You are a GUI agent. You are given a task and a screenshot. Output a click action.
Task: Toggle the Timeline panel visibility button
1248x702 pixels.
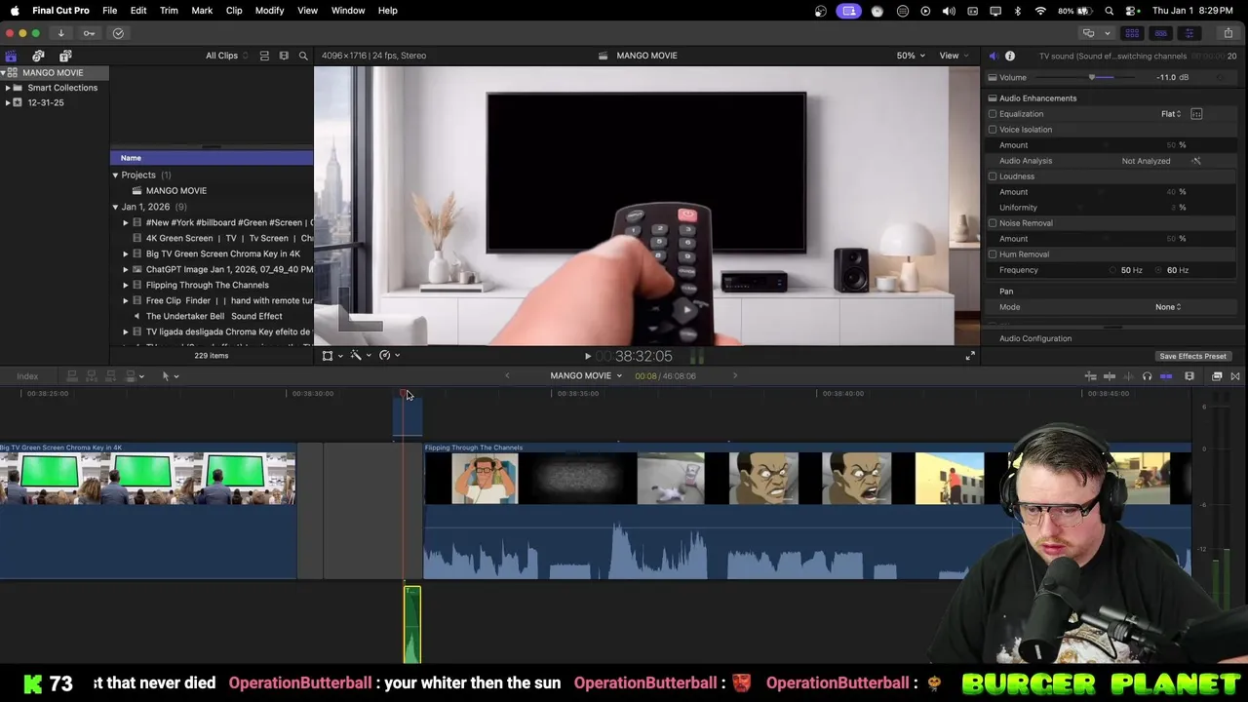point(1160,33)
